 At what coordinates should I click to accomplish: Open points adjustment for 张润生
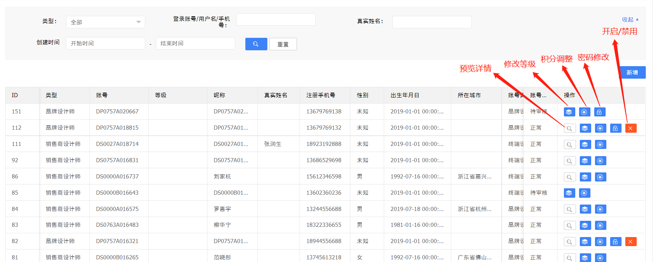(x=600, y=144)
